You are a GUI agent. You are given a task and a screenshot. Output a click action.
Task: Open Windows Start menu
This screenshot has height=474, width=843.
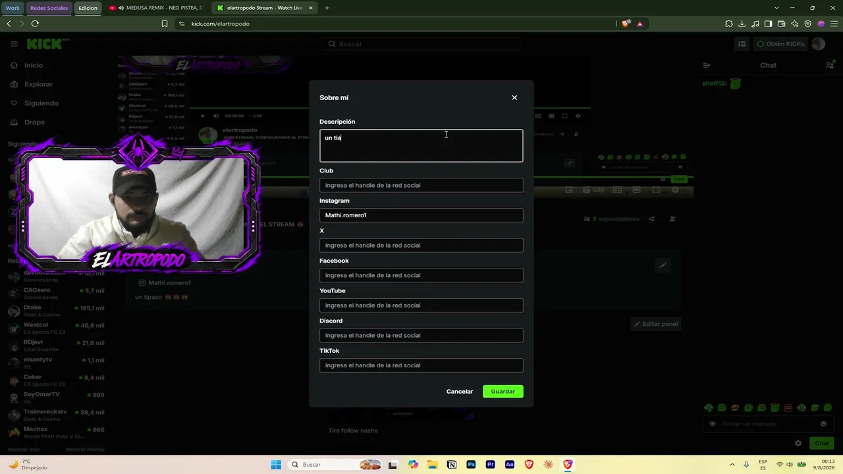coord(276,465)
